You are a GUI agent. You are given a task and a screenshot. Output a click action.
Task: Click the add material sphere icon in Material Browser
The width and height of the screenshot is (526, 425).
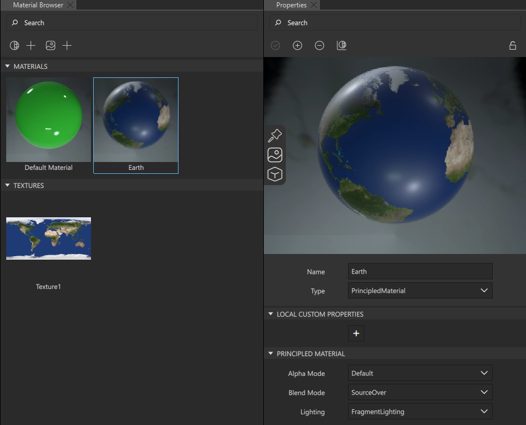click(x=15, y=46)
